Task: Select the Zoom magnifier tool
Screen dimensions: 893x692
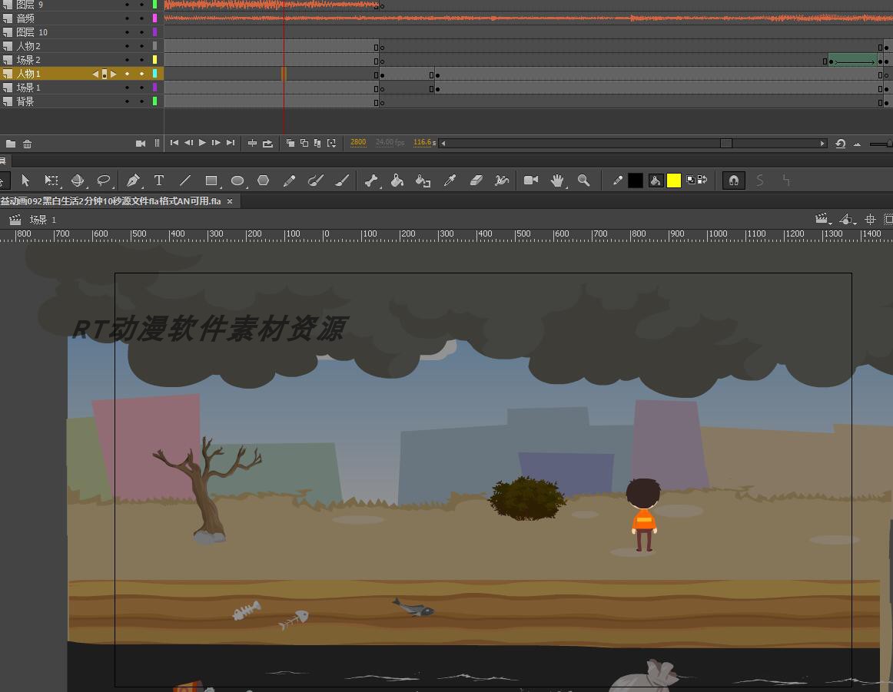Action: point(583,180)
